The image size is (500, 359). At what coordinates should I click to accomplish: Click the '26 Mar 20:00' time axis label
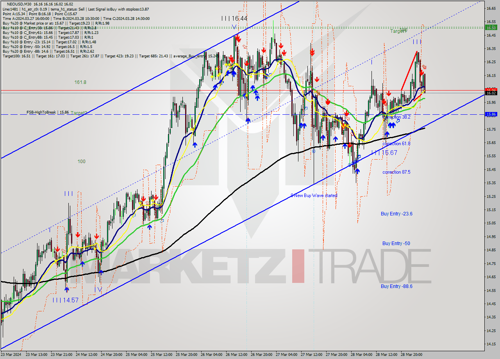coord(261,355)
